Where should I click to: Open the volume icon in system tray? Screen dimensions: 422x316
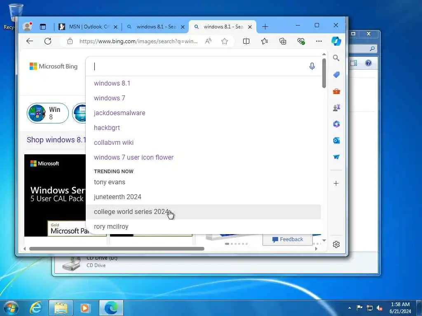point(380,308)
